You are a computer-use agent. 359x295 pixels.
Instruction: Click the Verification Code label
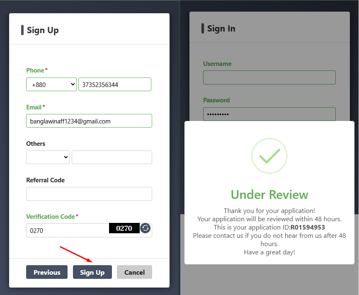coord(51,217)
